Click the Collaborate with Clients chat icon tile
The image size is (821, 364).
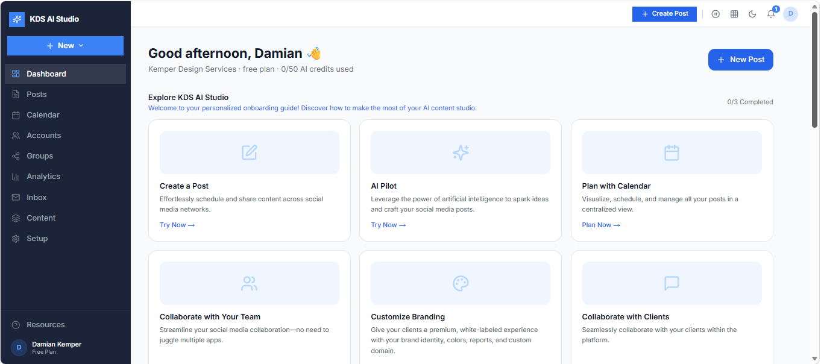(672, 283)
